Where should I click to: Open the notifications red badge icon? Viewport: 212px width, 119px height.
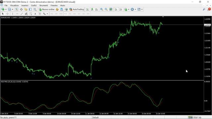tap(209, 9)
